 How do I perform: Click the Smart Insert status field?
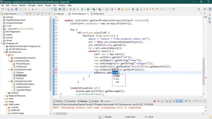(x=130, y=117)
